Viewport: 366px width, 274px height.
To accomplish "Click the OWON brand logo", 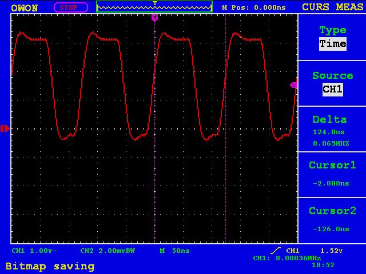I will (x=24, y=8).
